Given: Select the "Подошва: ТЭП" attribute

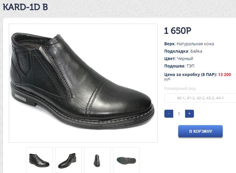Looking at the screenshot, I should coord(179,66).
